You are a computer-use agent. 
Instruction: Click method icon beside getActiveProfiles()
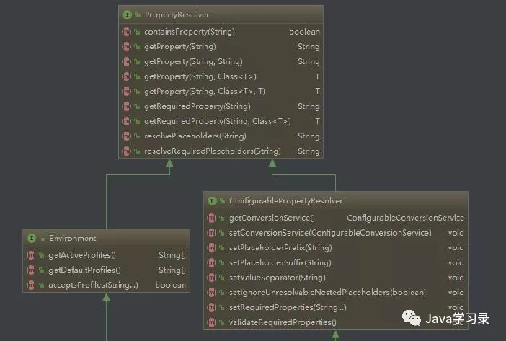pos(31,255)
